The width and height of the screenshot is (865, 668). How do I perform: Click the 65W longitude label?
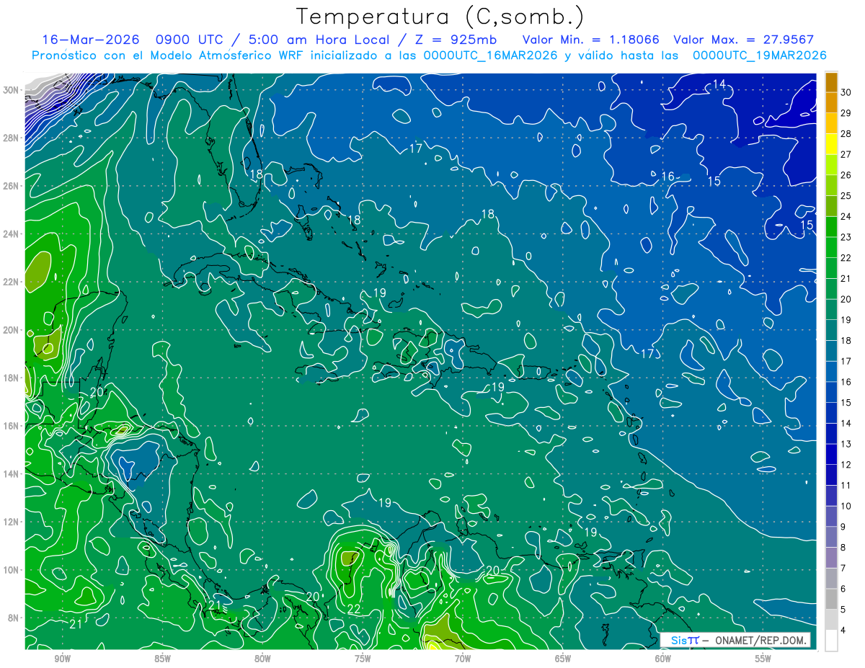pos(563,659)
